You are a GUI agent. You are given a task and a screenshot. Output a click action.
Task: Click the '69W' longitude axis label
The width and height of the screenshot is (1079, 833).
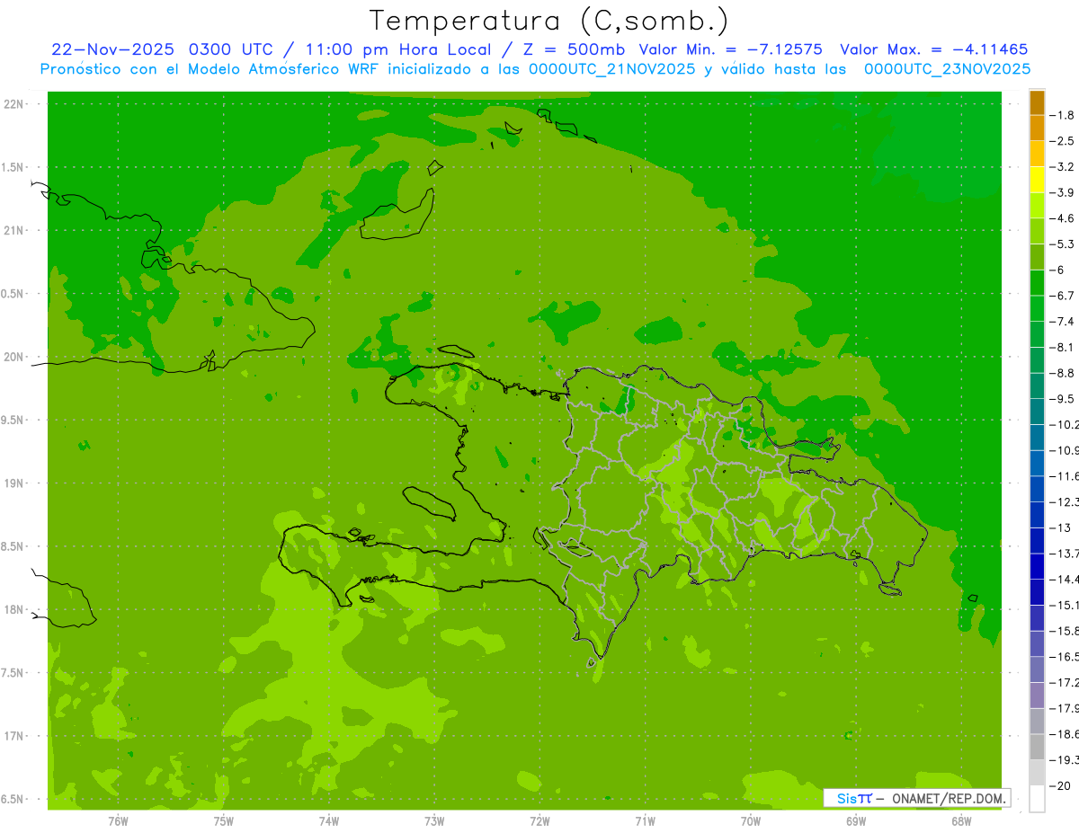coord(856,820)
